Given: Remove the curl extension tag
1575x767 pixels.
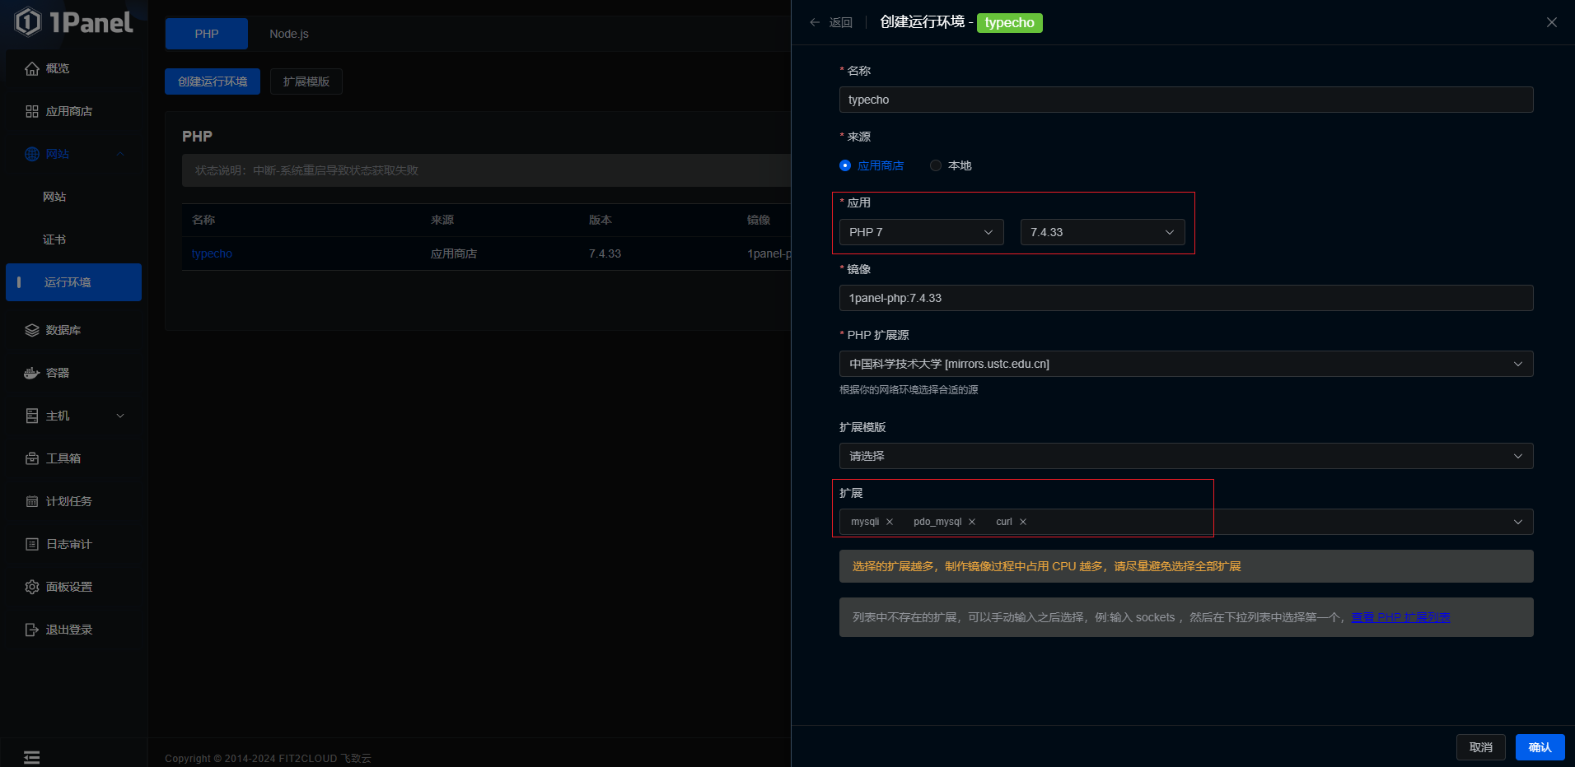Looking at the screenshot, I should point(1023,522).
